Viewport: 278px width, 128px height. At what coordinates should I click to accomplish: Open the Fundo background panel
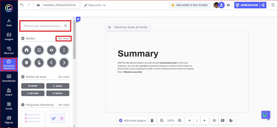click(9, 106)
